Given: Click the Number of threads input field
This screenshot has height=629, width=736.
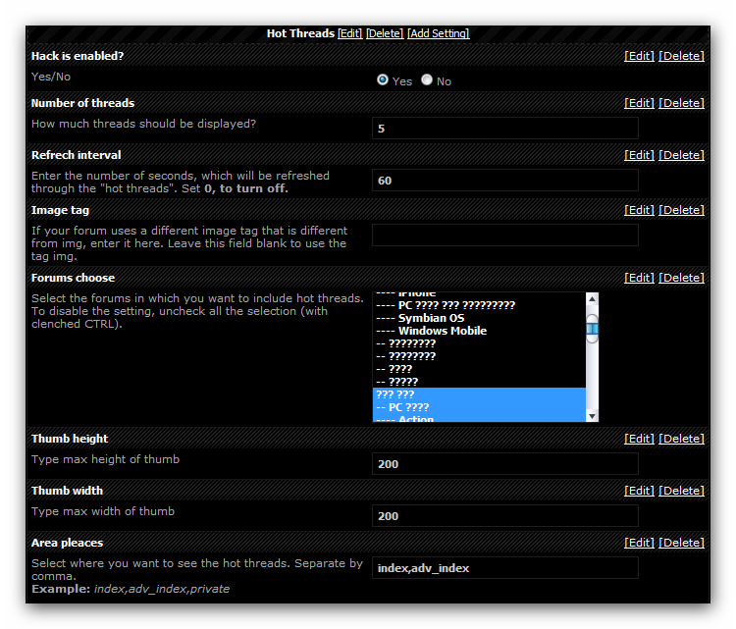Looking at the screenshot, I should point(504,129).
